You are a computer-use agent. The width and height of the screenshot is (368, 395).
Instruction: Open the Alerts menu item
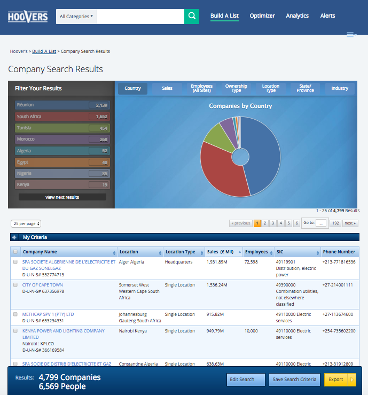point(327,16)
